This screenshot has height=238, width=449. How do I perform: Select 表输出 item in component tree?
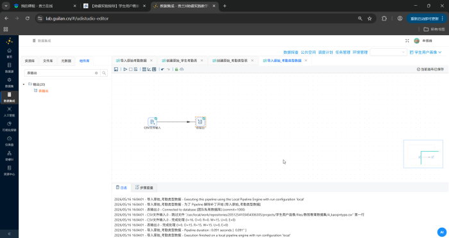pos(44,91)
